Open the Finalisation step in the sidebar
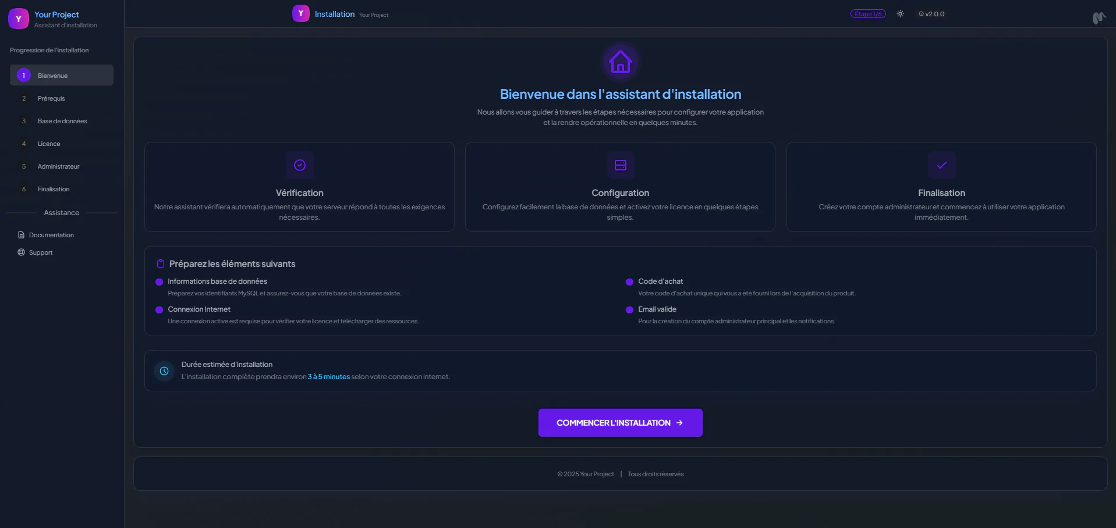 (54, 189)
